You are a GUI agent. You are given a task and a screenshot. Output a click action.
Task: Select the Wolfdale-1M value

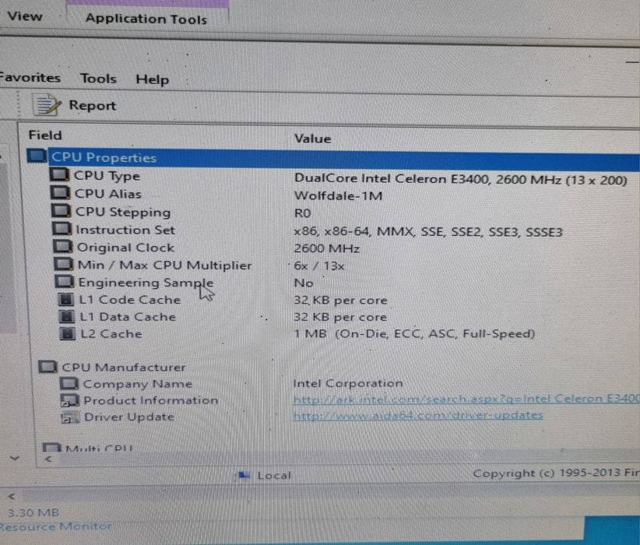click(x=339, y=196)
